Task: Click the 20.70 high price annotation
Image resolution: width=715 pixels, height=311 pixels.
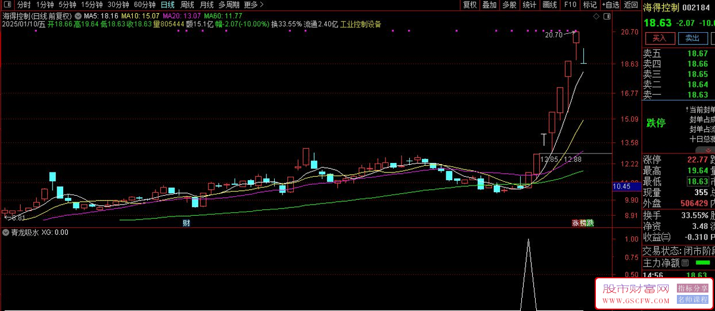Action: coord(554,35)
